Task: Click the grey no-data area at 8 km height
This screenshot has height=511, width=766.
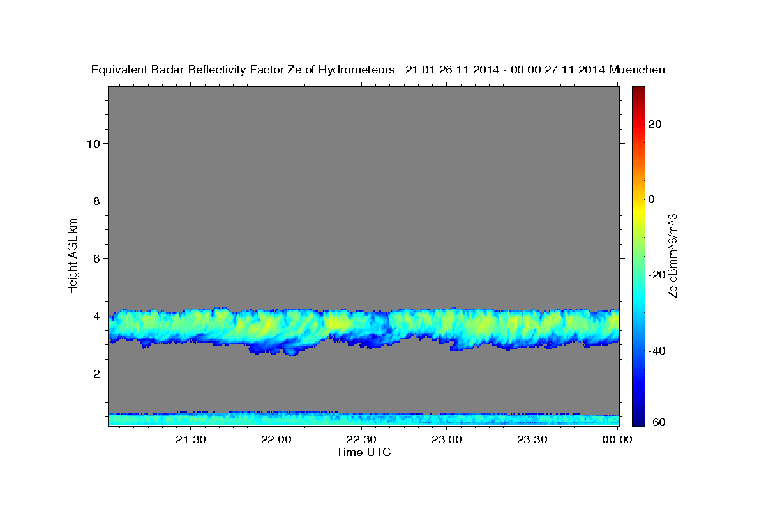Action: point(363,201)
